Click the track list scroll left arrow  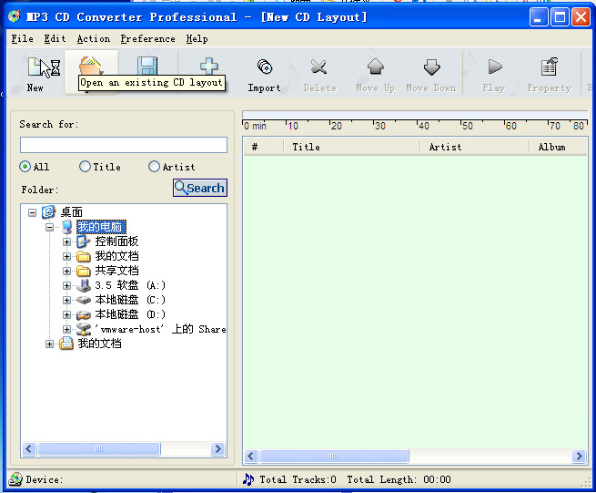click(251, 456)
